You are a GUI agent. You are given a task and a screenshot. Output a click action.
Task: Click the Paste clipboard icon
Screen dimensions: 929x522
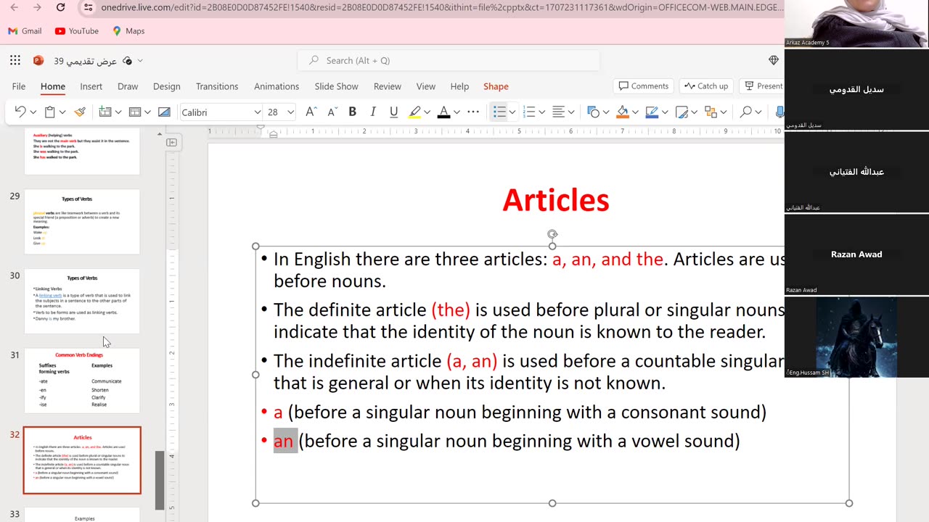coord(49,112)
